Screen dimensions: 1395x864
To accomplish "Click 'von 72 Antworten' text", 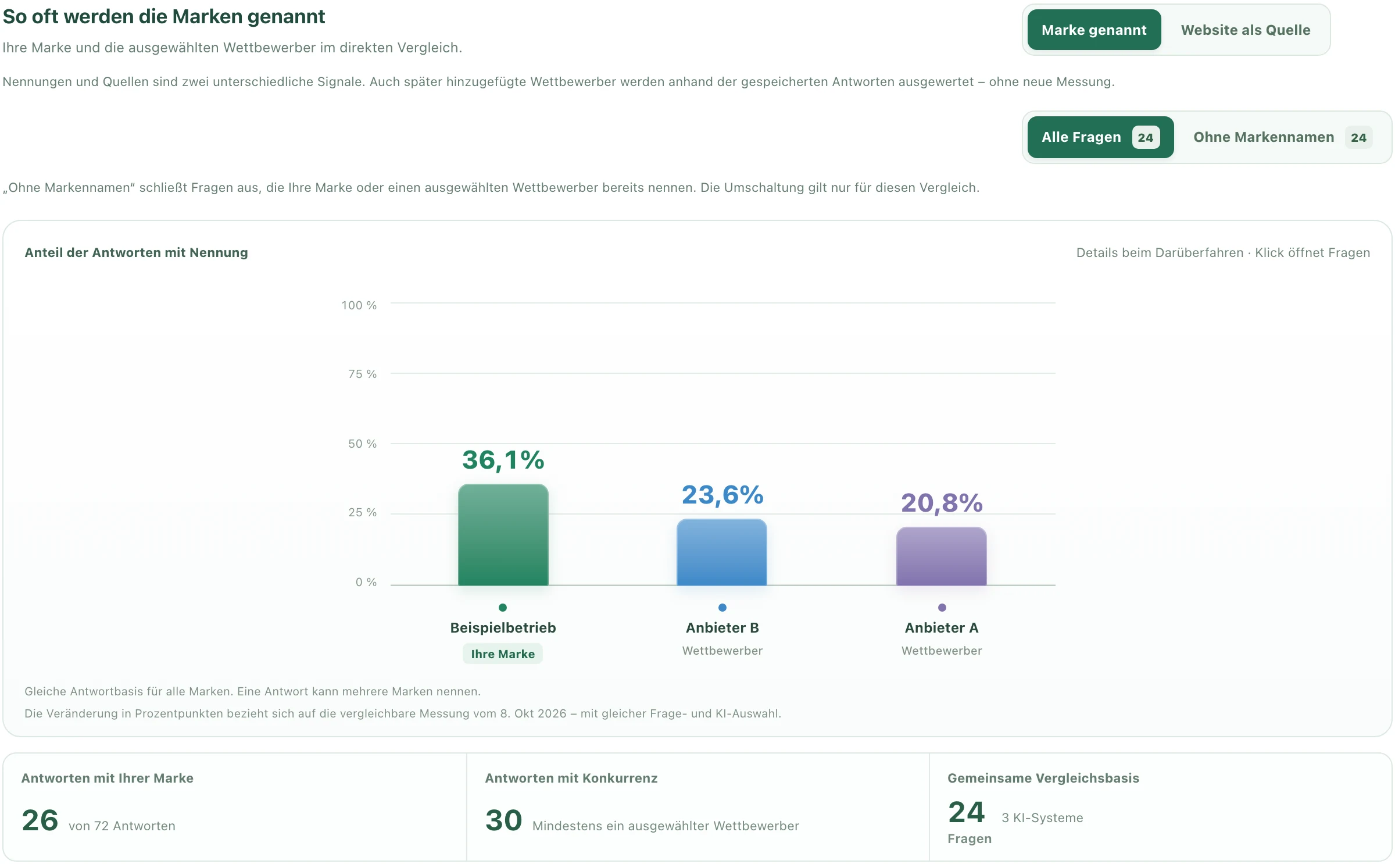I will click(122, 826).
